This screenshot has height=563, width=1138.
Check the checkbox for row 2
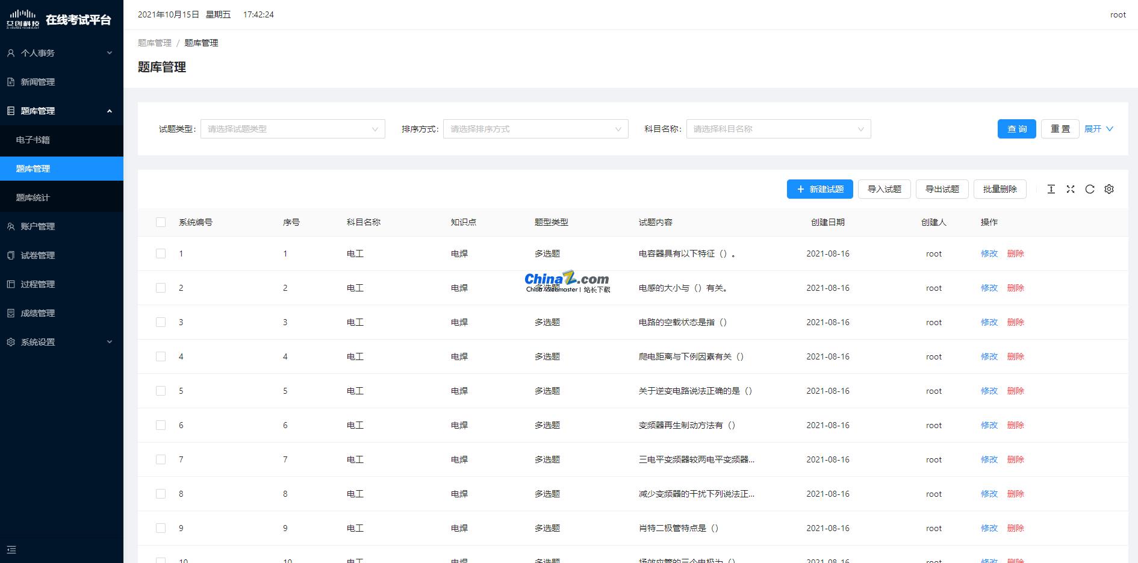click(x=161, y=288)
